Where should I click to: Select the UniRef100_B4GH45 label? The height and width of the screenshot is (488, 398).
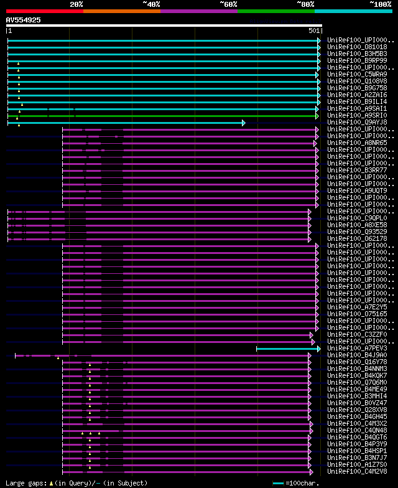pyautogui.click(x=357, y=417)
